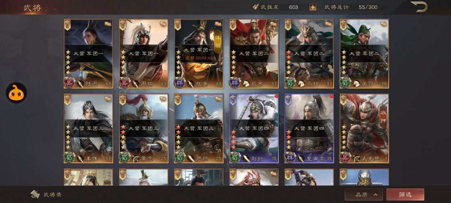Expand the 品质 sort dropdown
The image size is (451, 203).
364,195
